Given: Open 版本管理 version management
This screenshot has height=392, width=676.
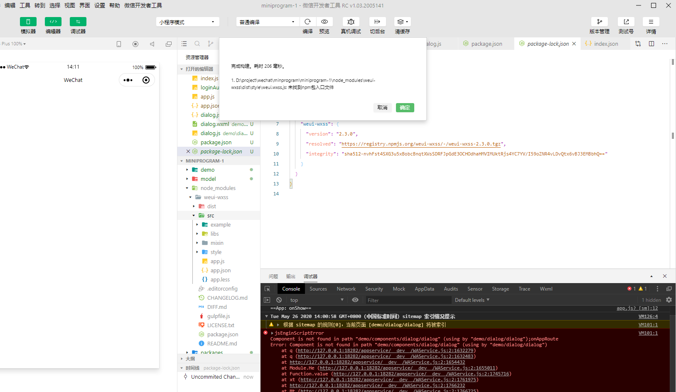Looking at the screenshot, I should [600, 22].
